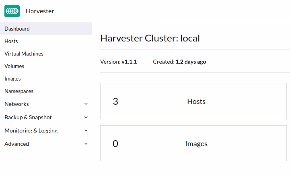Click the green Harvester logo icon

(x=12, y=11)
